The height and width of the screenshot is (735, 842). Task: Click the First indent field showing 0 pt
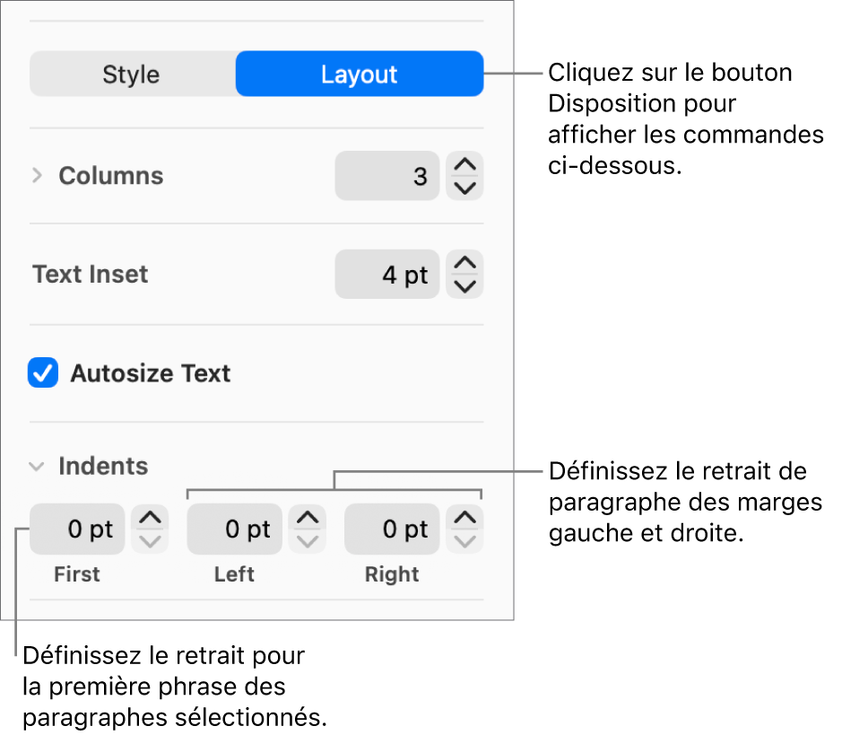point(76,529)
